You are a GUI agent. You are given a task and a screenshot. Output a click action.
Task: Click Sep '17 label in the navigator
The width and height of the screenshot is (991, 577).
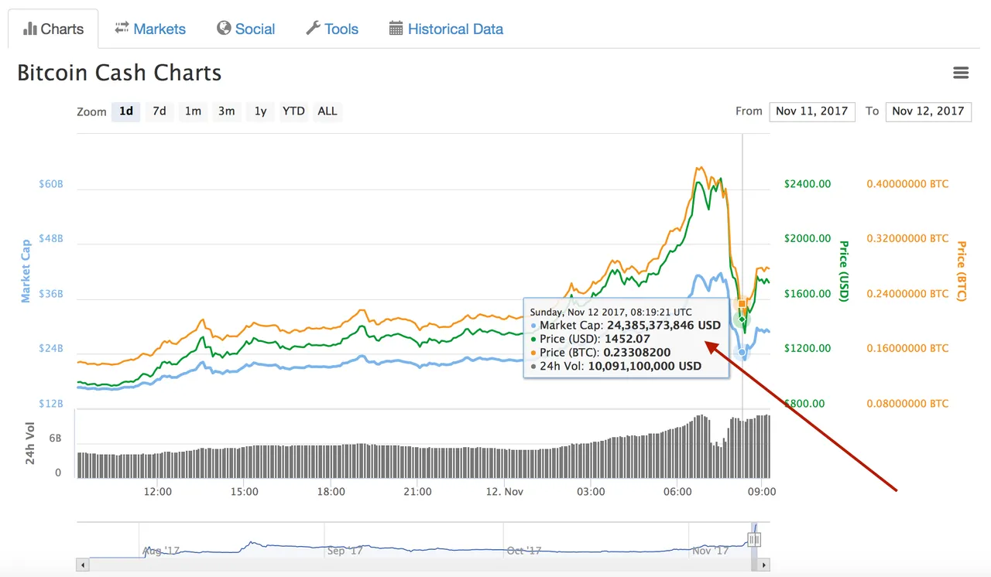pyautogui.click(x=345, y=551)
